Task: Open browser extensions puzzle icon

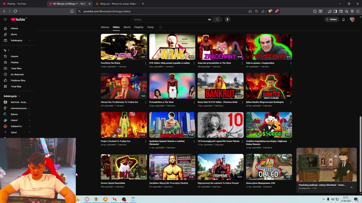Action: pyautogui.click(x=315, y=11)
